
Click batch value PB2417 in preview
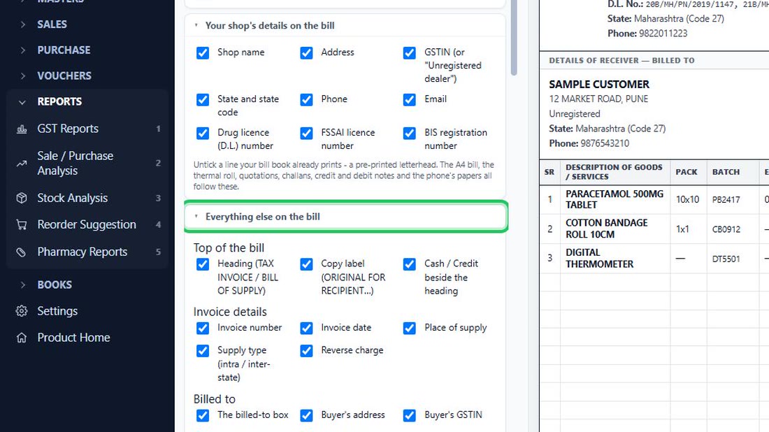tap(726, 200)
